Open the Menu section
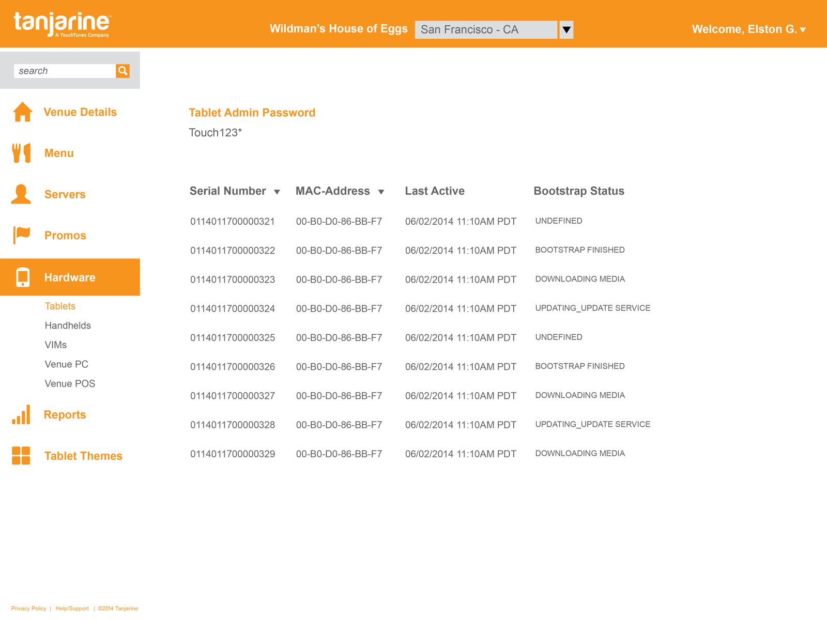Image resolution: width=827 pixels, height=620 pixels. (x=59, y=153)
